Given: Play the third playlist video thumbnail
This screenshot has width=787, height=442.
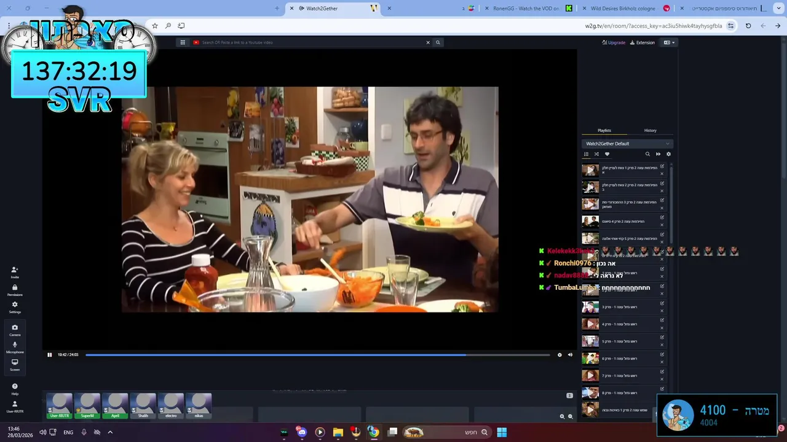Looking at the screenshot, I should click(590, 204).
